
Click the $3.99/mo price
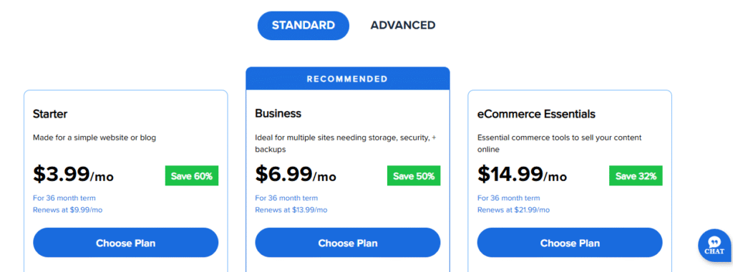tap(74, 175)
